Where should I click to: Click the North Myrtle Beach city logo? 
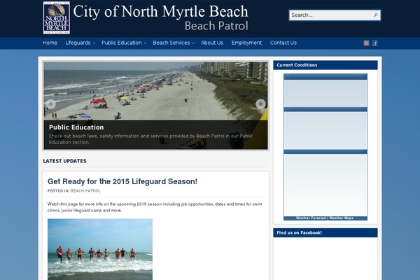(x=57, y=17)
